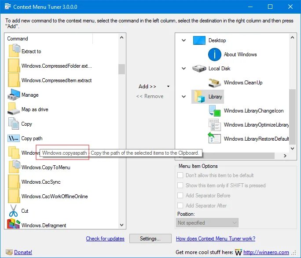The width and height of the screenshot is (301, 258).
Task: Click the Donate money icon
Action: point(9,252)
